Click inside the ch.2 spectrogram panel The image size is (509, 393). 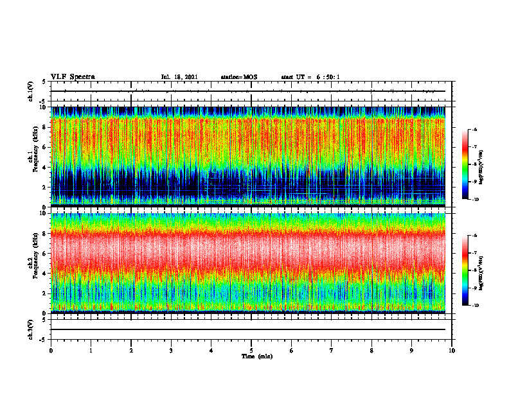point(248,263)
